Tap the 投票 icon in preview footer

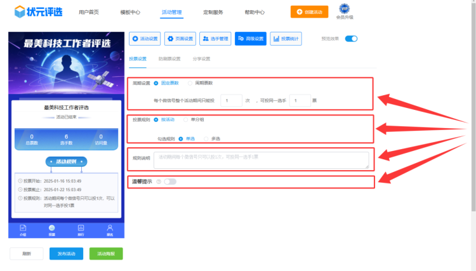pyautogui.click(x=52, y=228)
